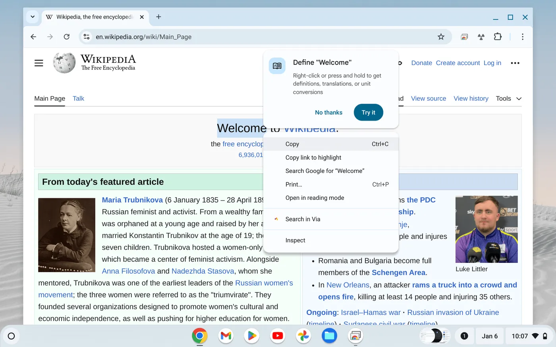Open Play Store from the shelf

[252, 336]
